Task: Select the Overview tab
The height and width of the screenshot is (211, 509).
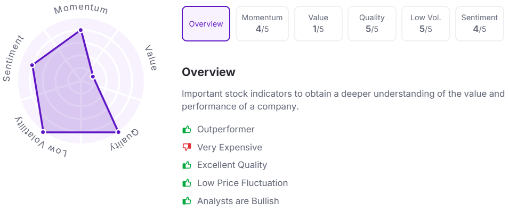Action: click(206, 23)
